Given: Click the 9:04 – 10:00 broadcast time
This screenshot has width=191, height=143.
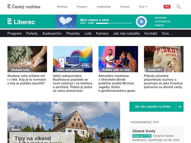Looking at the screenshot, I should (x=87, y=23).
